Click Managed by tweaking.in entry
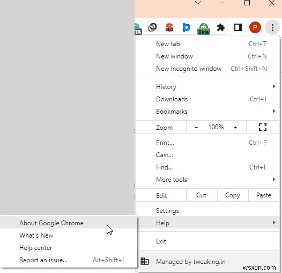This screenshot has width=282, height=273. (207, 262)
